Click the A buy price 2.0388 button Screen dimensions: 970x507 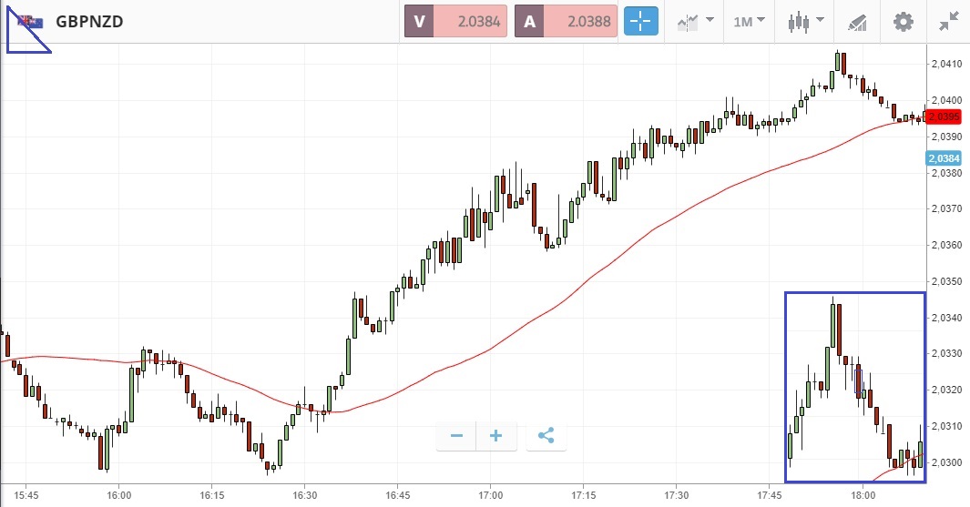pos(566,22)
